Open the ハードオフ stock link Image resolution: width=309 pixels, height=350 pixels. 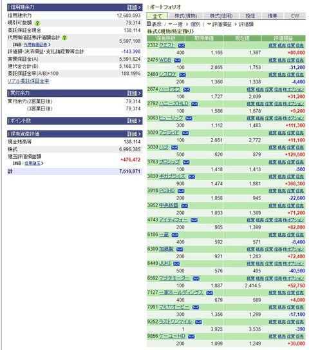pyautogui.click(x=170, y=89)
